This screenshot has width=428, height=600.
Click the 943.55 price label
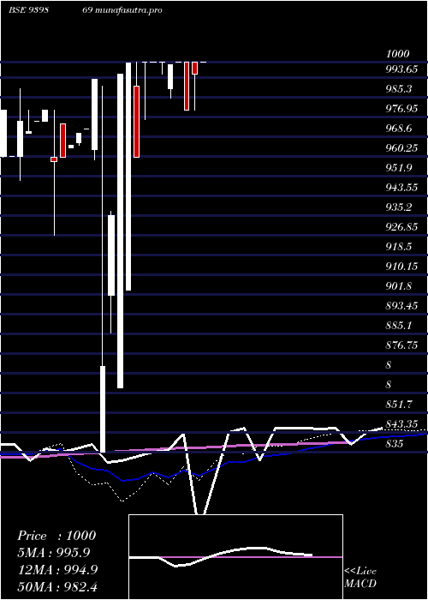tap(401, 187)
